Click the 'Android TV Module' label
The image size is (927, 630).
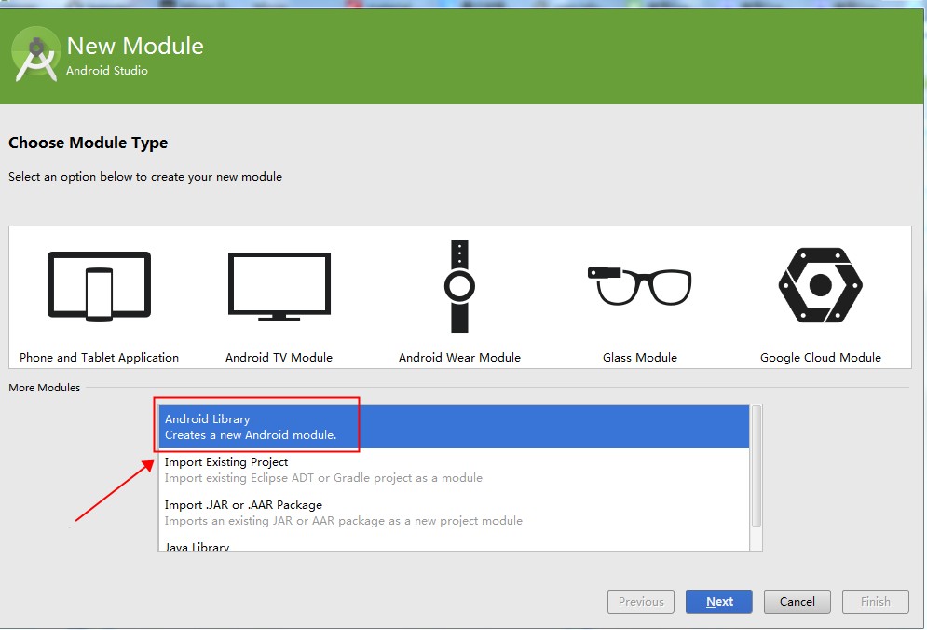coord(279,357)
